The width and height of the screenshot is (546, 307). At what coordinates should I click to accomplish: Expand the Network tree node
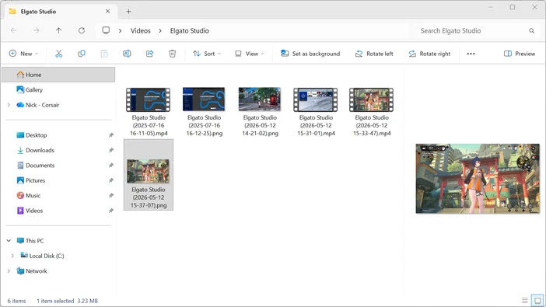point(9,270)
